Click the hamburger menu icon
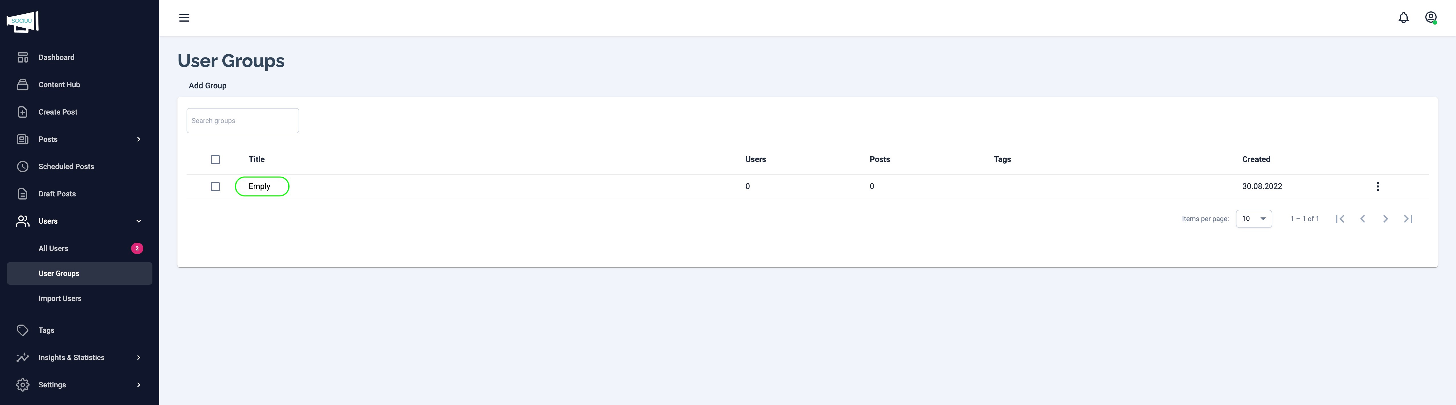The image size is (1456, 405). pos(184,18)
